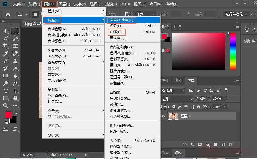
Task: Select the Hand tool
Action: 15,98
